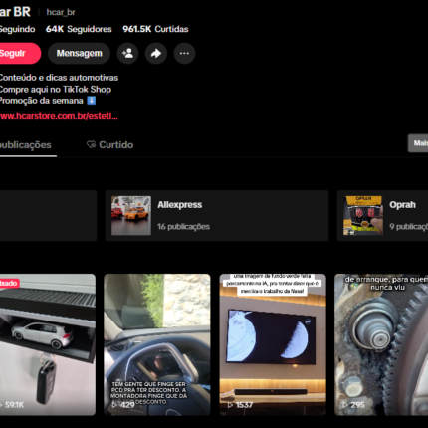
Task: Open the Mensagem button
Action: click(x=79, y=53)
